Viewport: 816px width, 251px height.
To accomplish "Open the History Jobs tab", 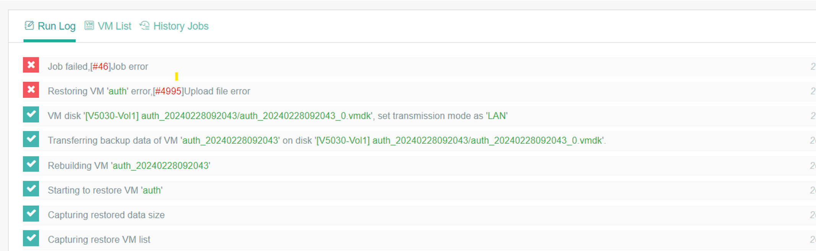I will (x=181, y=26).
